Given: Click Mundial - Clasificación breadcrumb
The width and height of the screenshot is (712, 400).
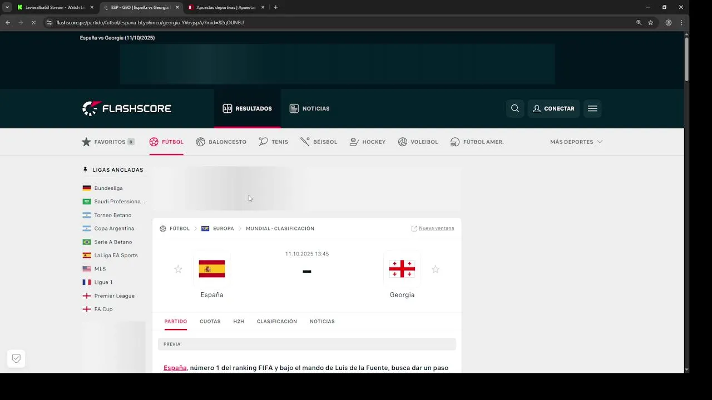Looking at the screenshot, I should pos(280,228).
